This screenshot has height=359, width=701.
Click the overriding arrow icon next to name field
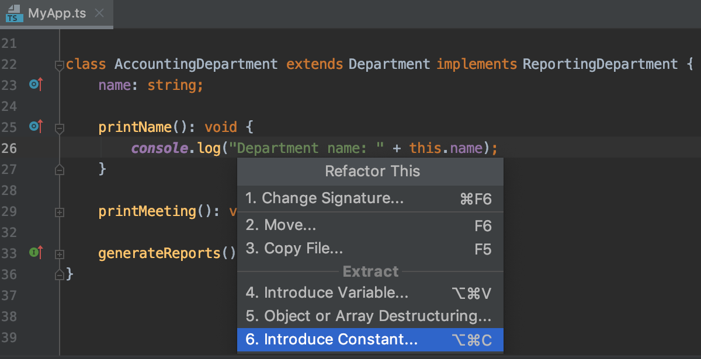click(36, 85)
